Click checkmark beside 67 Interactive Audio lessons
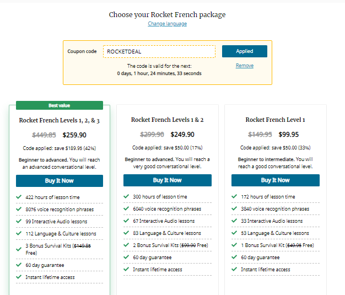 click(x=127, y=221)
